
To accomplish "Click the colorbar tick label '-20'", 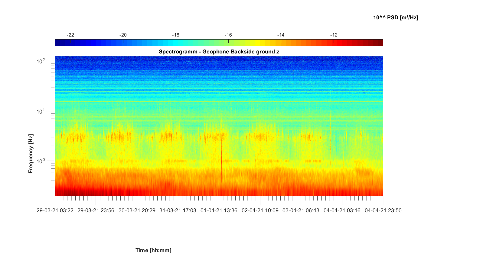I will tap(123, 35).
